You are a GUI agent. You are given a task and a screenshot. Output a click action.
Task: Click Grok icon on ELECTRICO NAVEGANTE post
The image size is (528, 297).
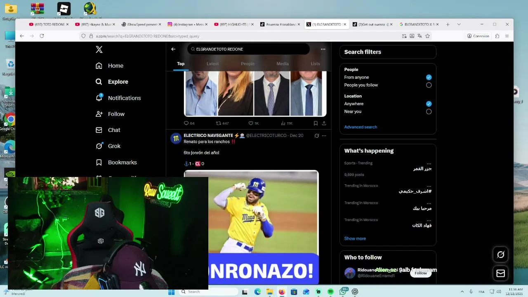[x=316, y=135]
